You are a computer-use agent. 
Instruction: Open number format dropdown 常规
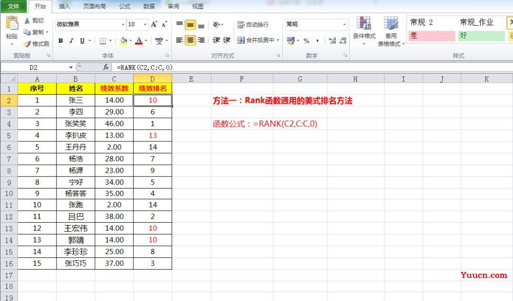pos(344,24)
